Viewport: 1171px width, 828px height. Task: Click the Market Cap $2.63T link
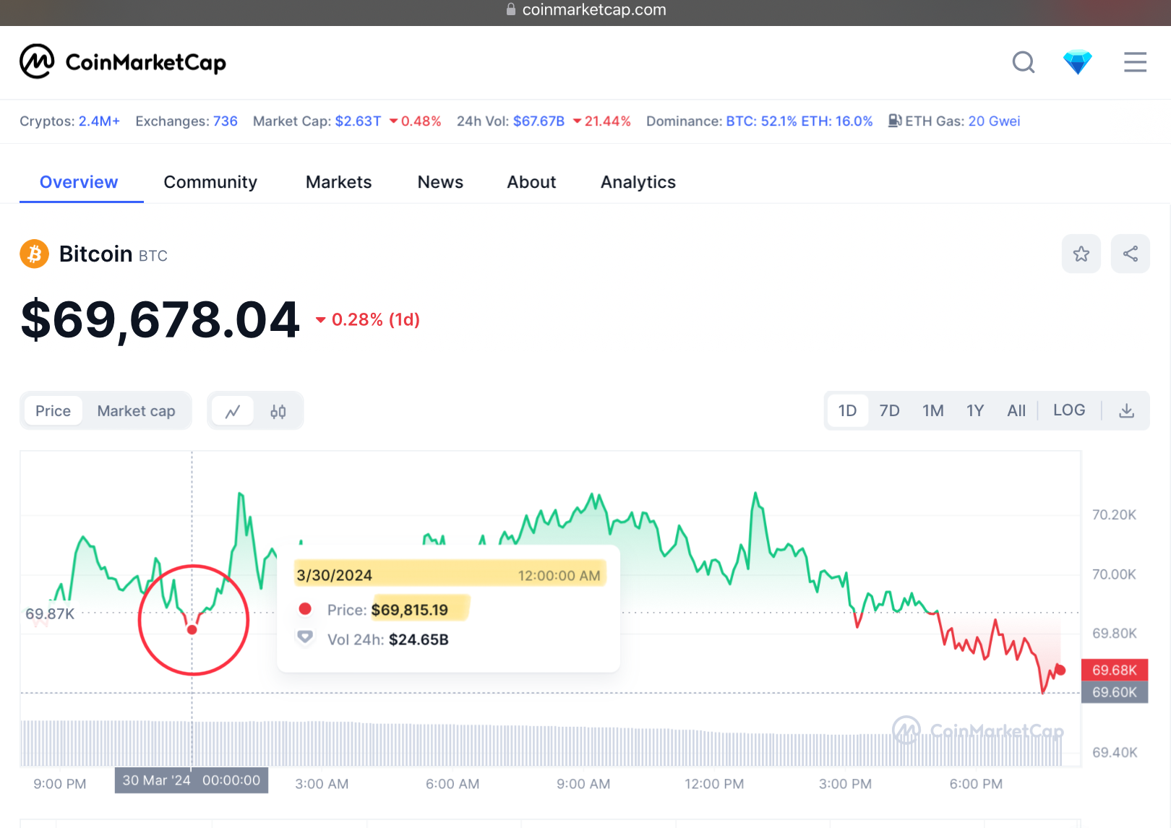(358, 121)
